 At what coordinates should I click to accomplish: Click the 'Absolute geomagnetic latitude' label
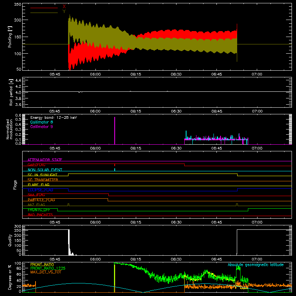coord(256,265)
